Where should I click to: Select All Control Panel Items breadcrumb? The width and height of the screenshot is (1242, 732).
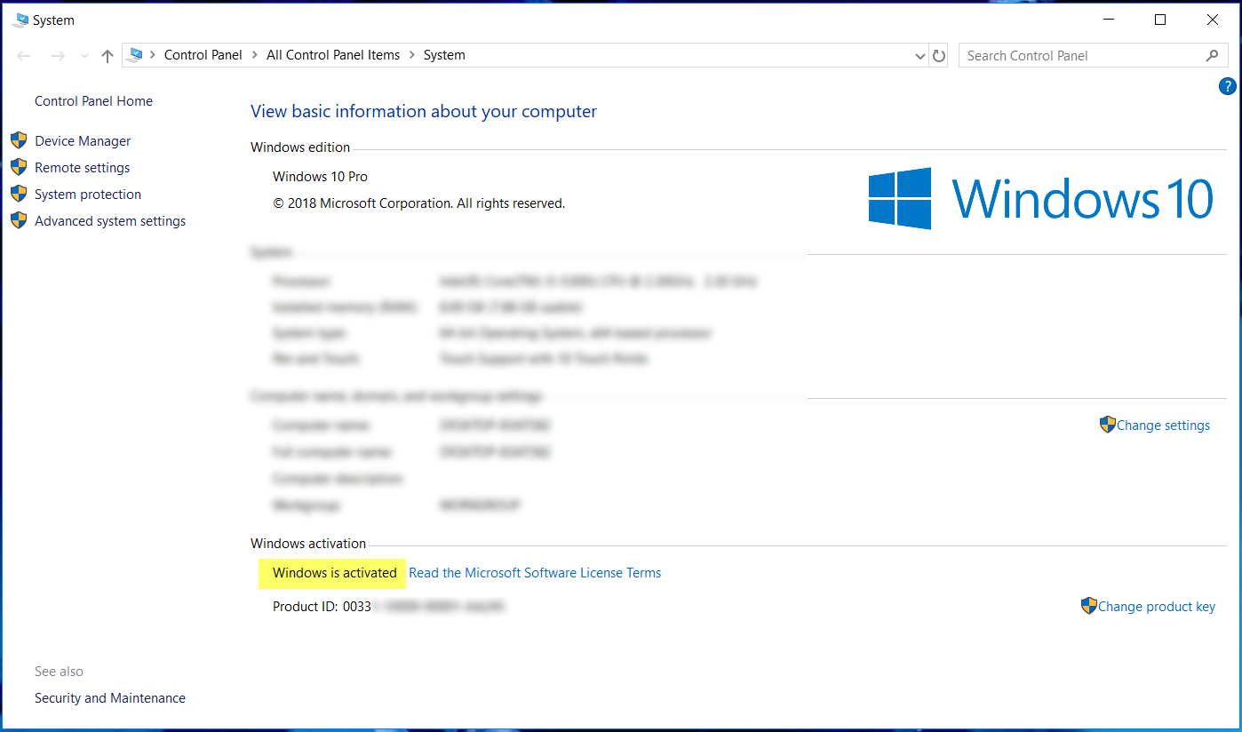[333, 55]
